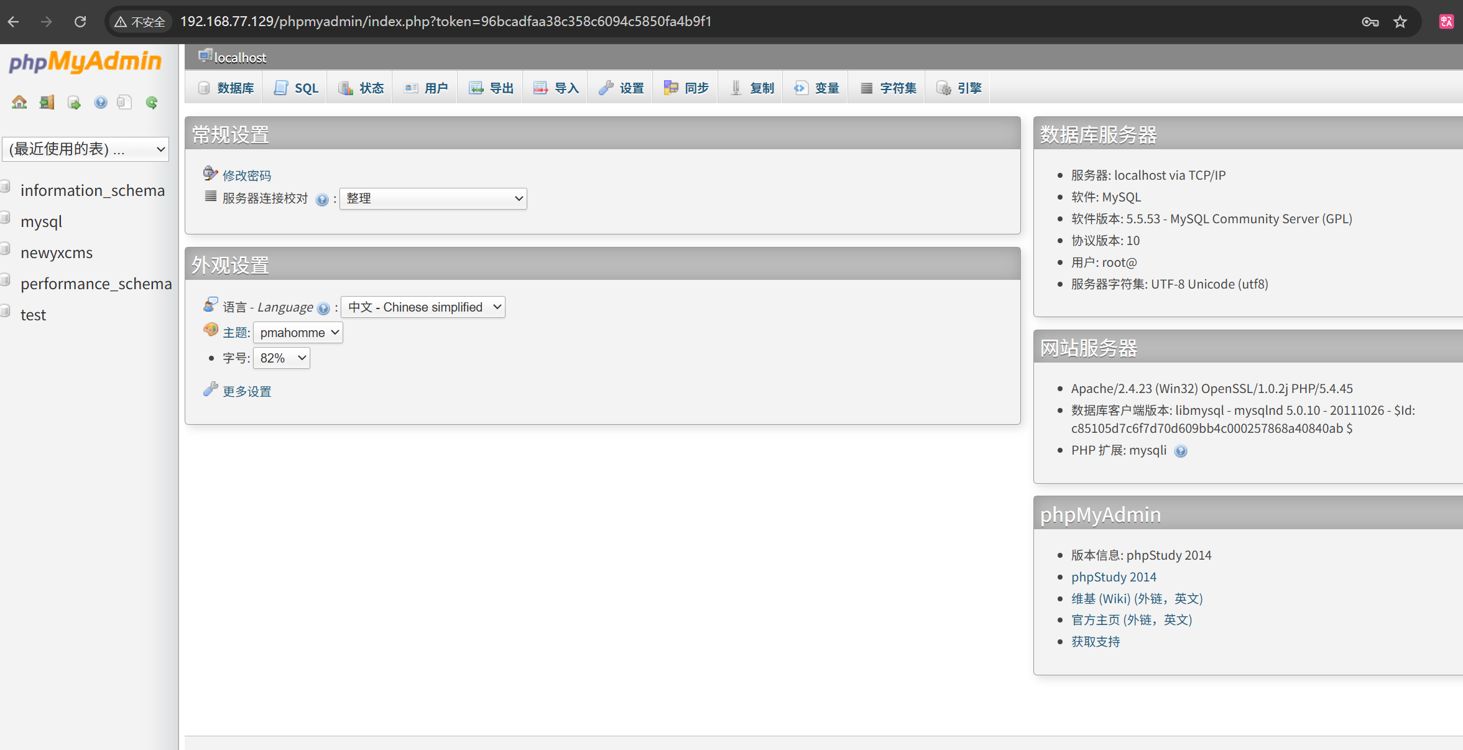Click the green reload navigation icon
The height and width of the screenshot is (750, 1463).
coord(152,102)
